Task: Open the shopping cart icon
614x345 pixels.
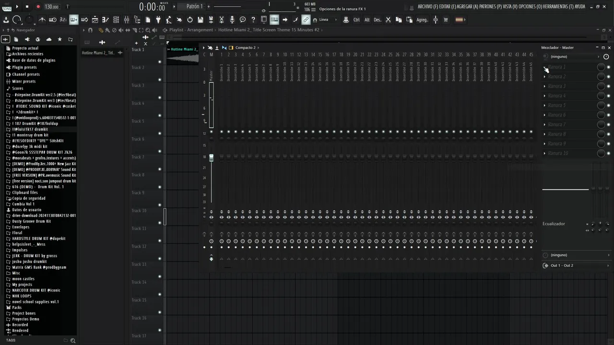Action: pos(446,20)
